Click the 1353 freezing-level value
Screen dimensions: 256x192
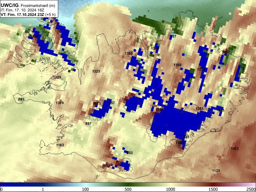pyautogui.click(x=129, y=53)
